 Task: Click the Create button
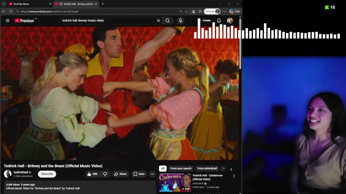click(204, 20)
